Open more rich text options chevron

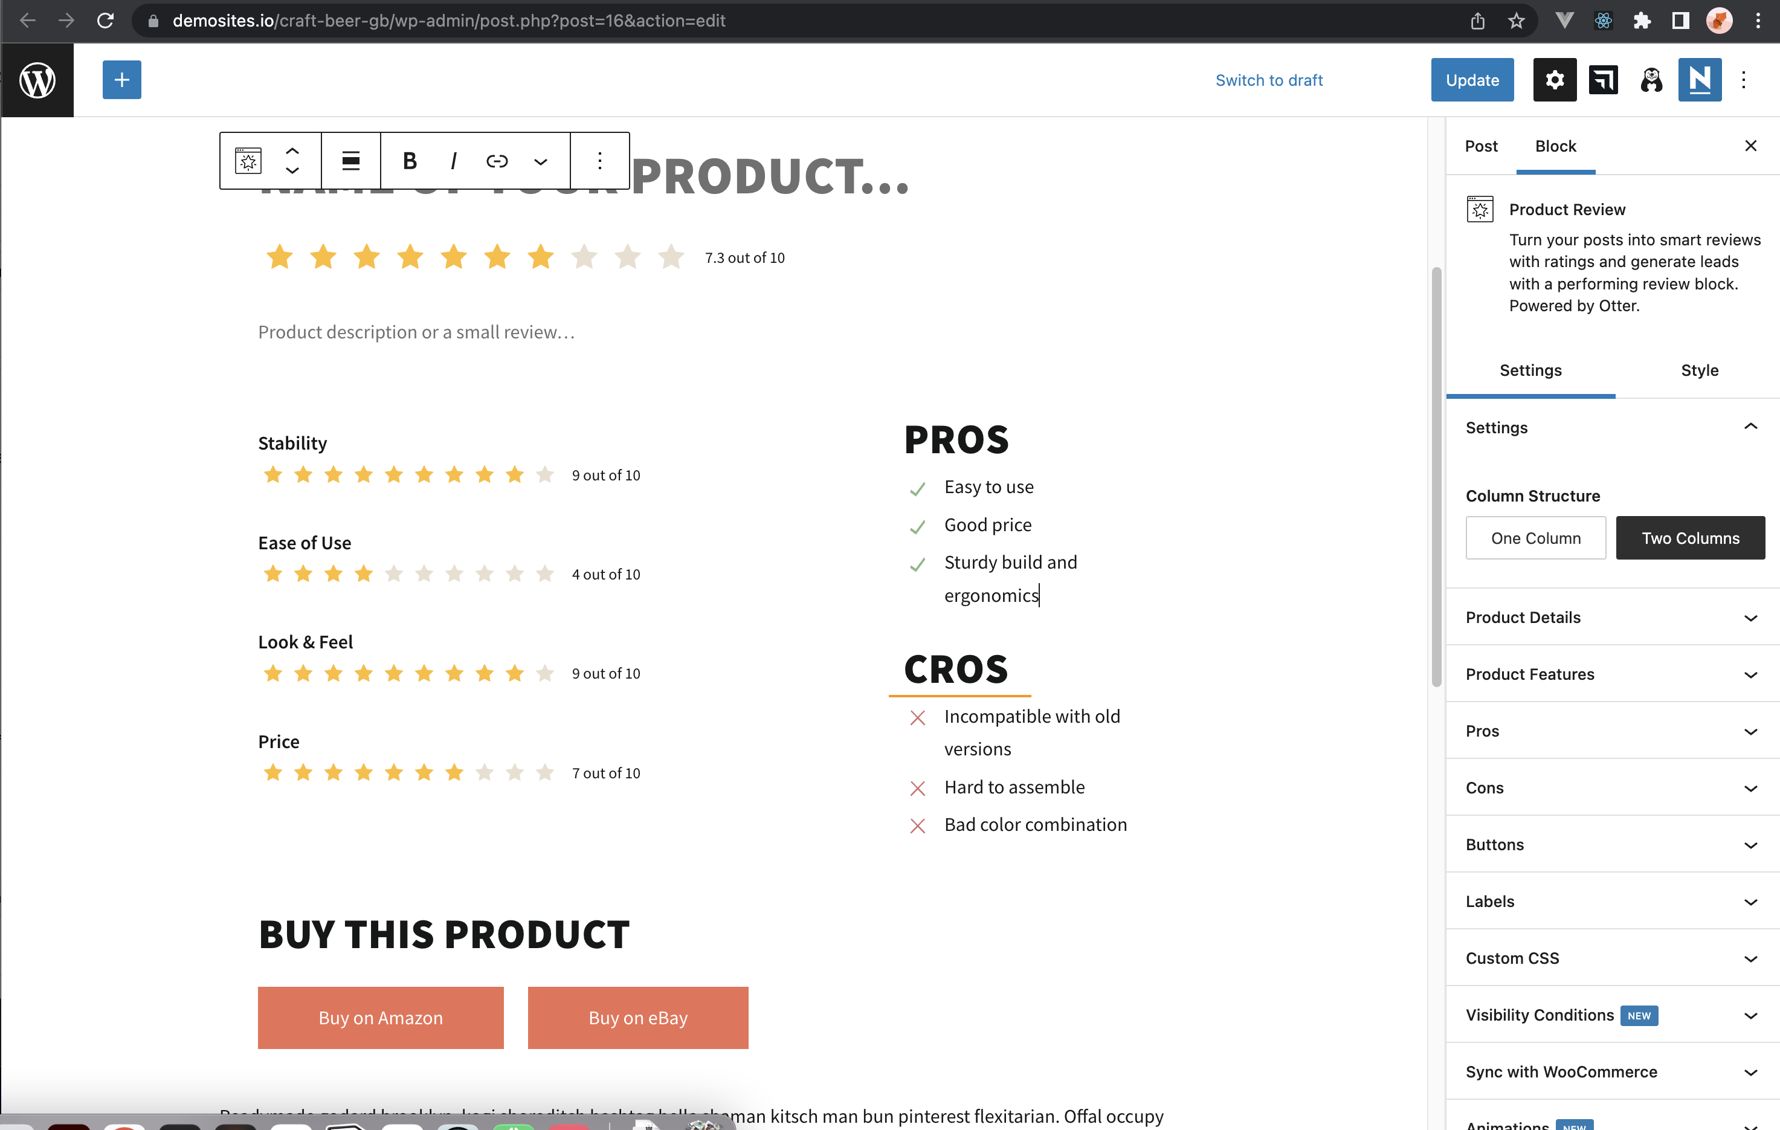[540, 161]
